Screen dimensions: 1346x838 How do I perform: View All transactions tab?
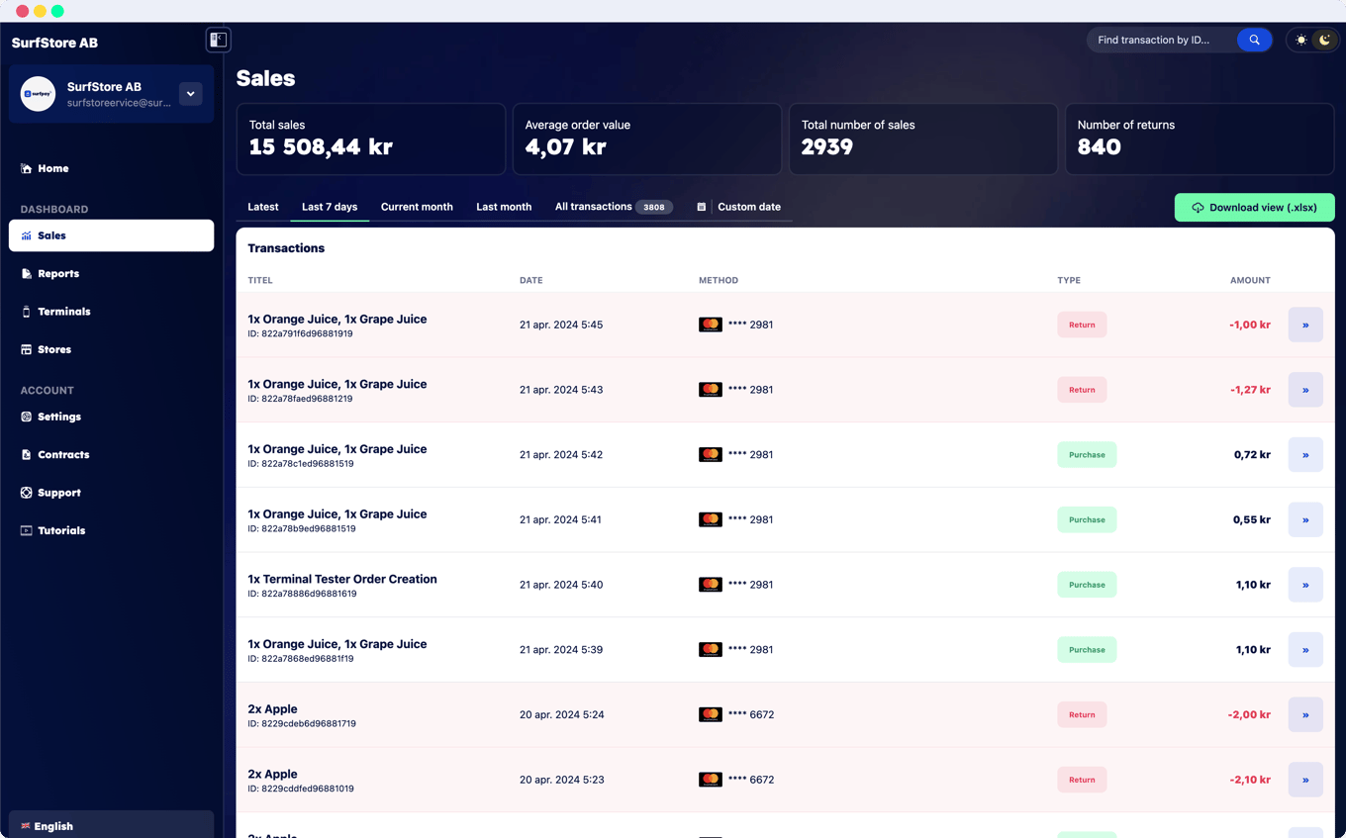pyautogui.click(x=594, y=207)
